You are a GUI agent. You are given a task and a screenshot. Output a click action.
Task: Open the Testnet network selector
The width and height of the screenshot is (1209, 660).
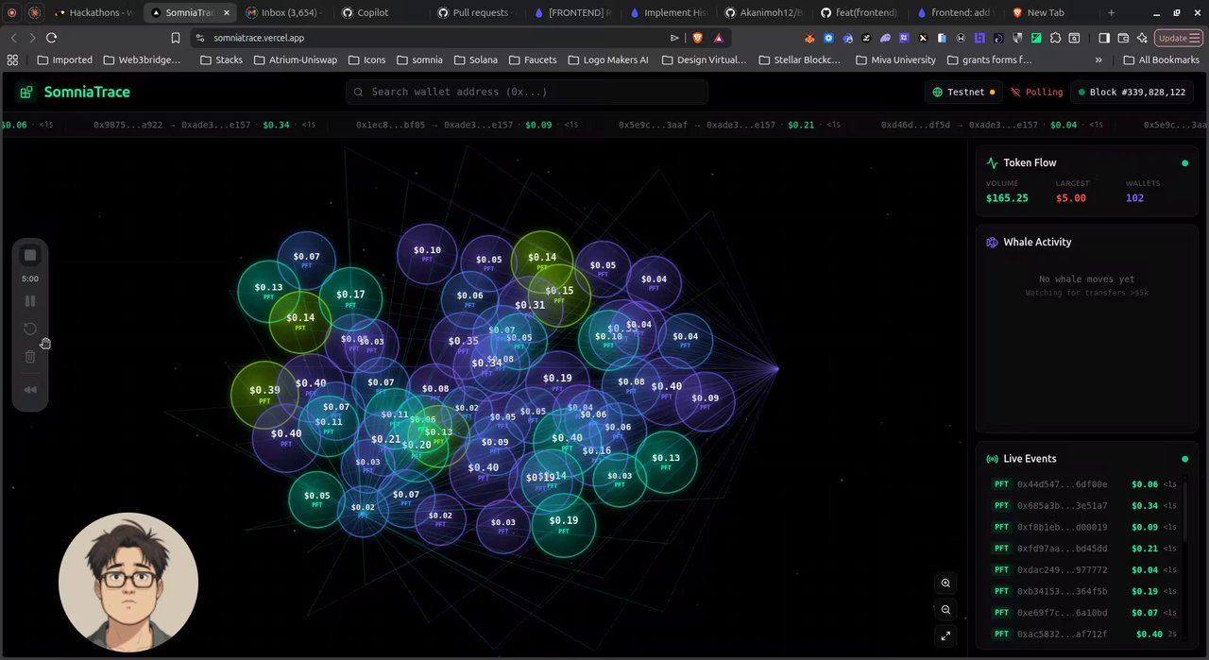[x=963, y=93]
